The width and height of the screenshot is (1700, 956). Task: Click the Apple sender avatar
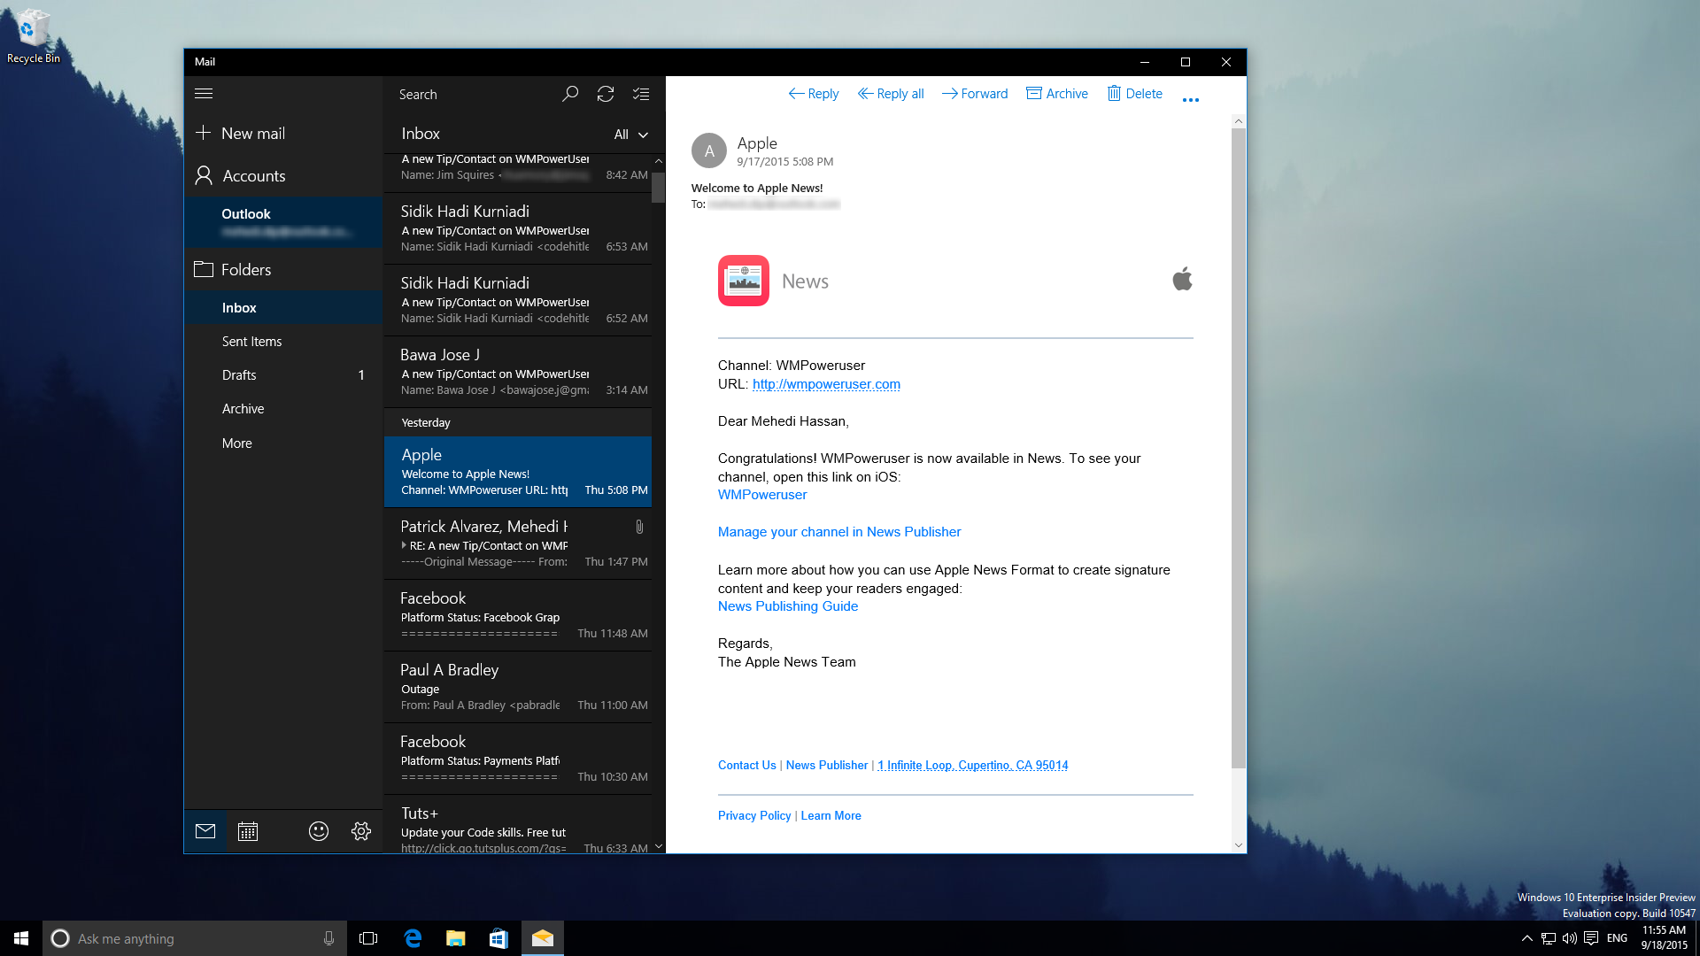click(709, 151)
